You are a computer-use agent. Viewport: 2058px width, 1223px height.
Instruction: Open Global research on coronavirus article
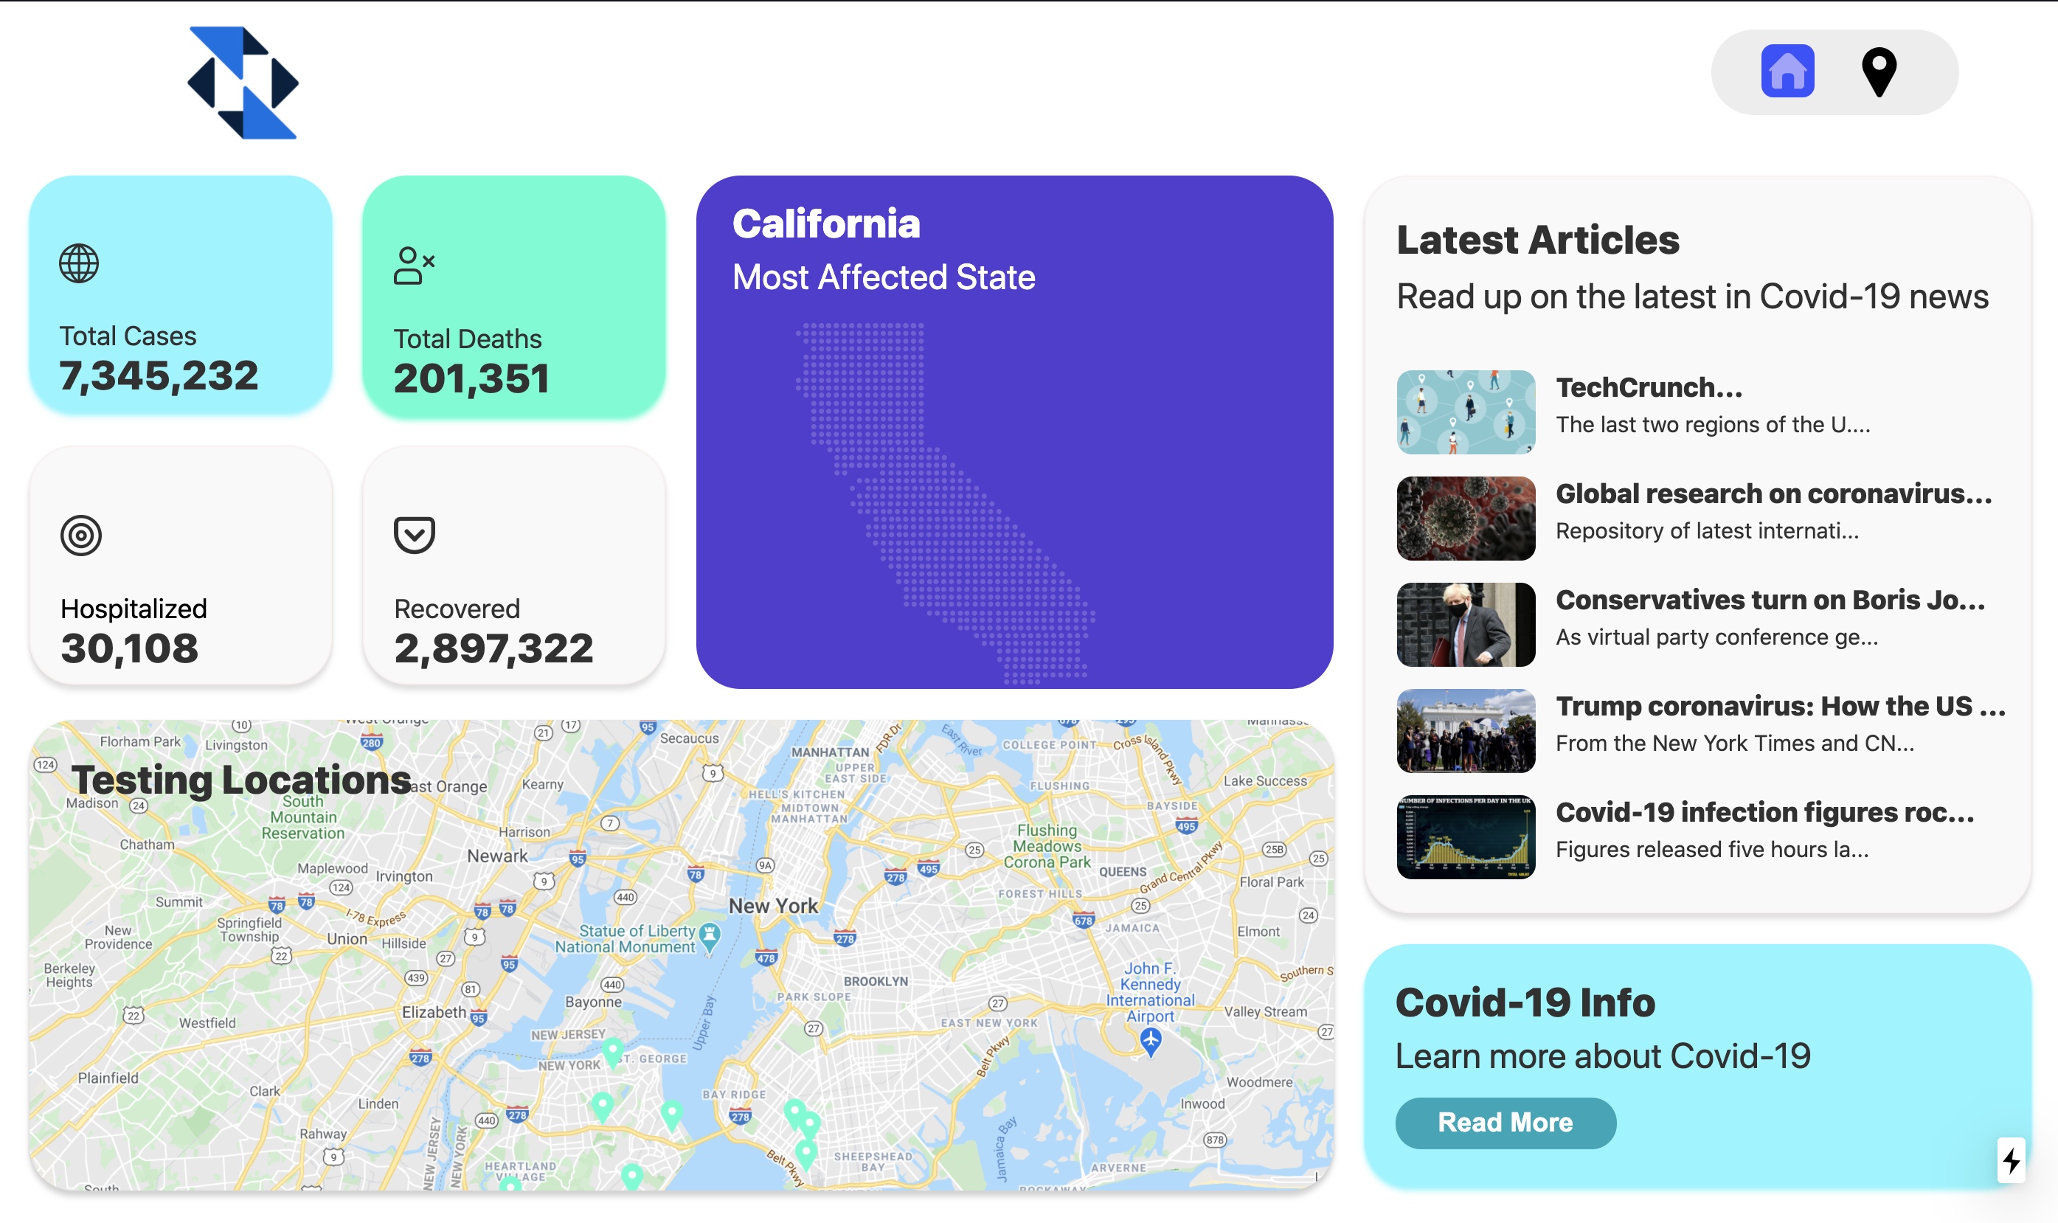(x=1773, y=493)
